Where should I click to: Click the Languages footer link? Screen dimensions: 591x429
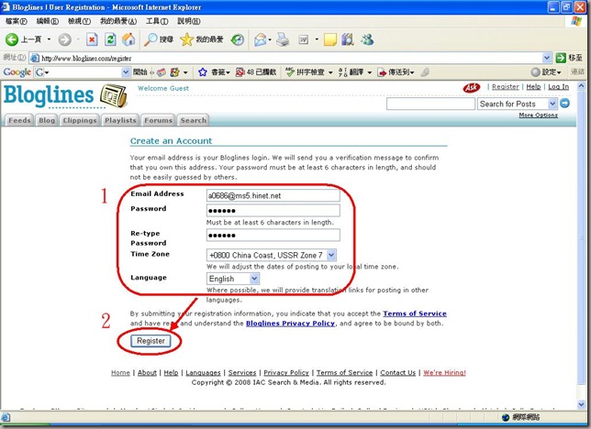pyautogui.click(x=203, y=372)
